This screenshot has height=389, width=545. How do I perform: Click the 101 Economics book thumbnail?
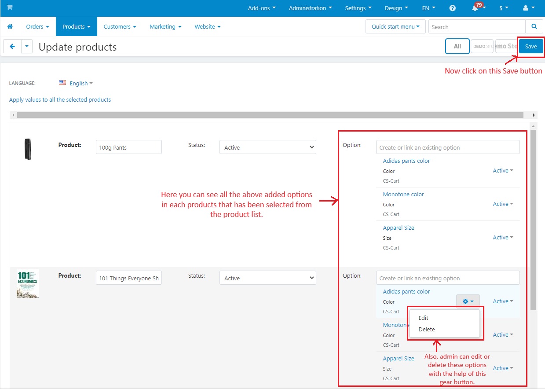tap(28, 283)
